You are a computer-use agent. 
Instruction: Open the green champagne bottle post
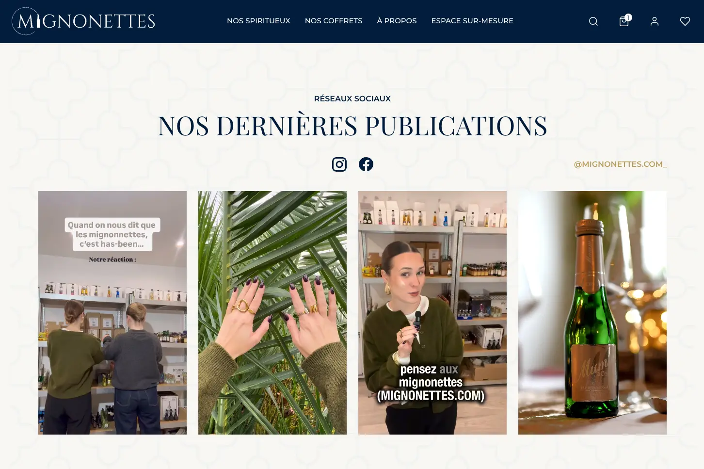pos(592,313)
